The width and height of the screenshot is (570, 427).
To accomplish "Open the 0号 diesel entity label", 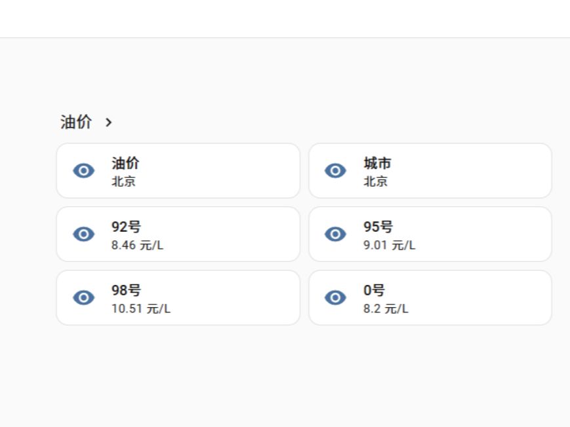I will [x=374, y=291].
